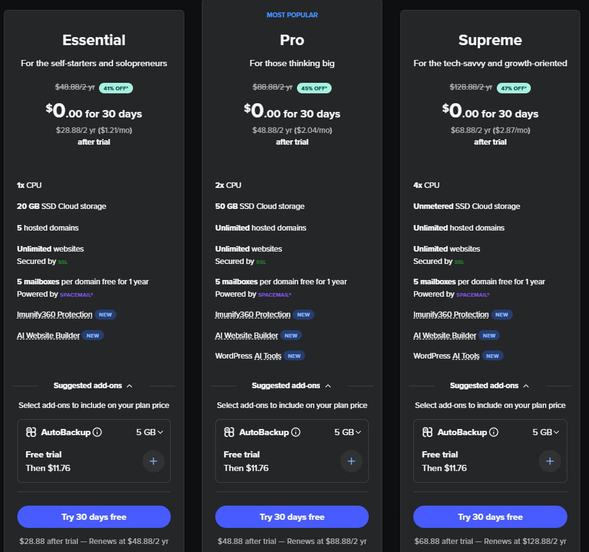This screenshot has width=589, height=552.
Task: Start Essential plan 30-day free trial
Action: coord(94,517)
